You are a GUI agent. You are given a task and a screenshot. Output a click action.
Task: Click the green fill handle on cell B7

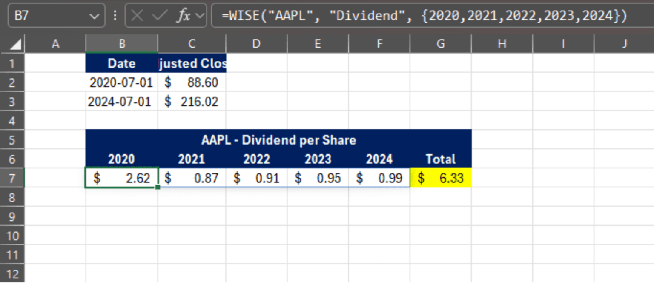click(x=158, y=187)
